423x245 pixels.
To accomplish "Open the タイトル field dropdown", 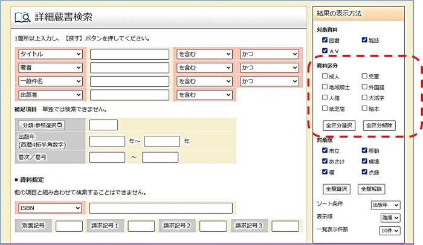I will click(x=50, y=54).
